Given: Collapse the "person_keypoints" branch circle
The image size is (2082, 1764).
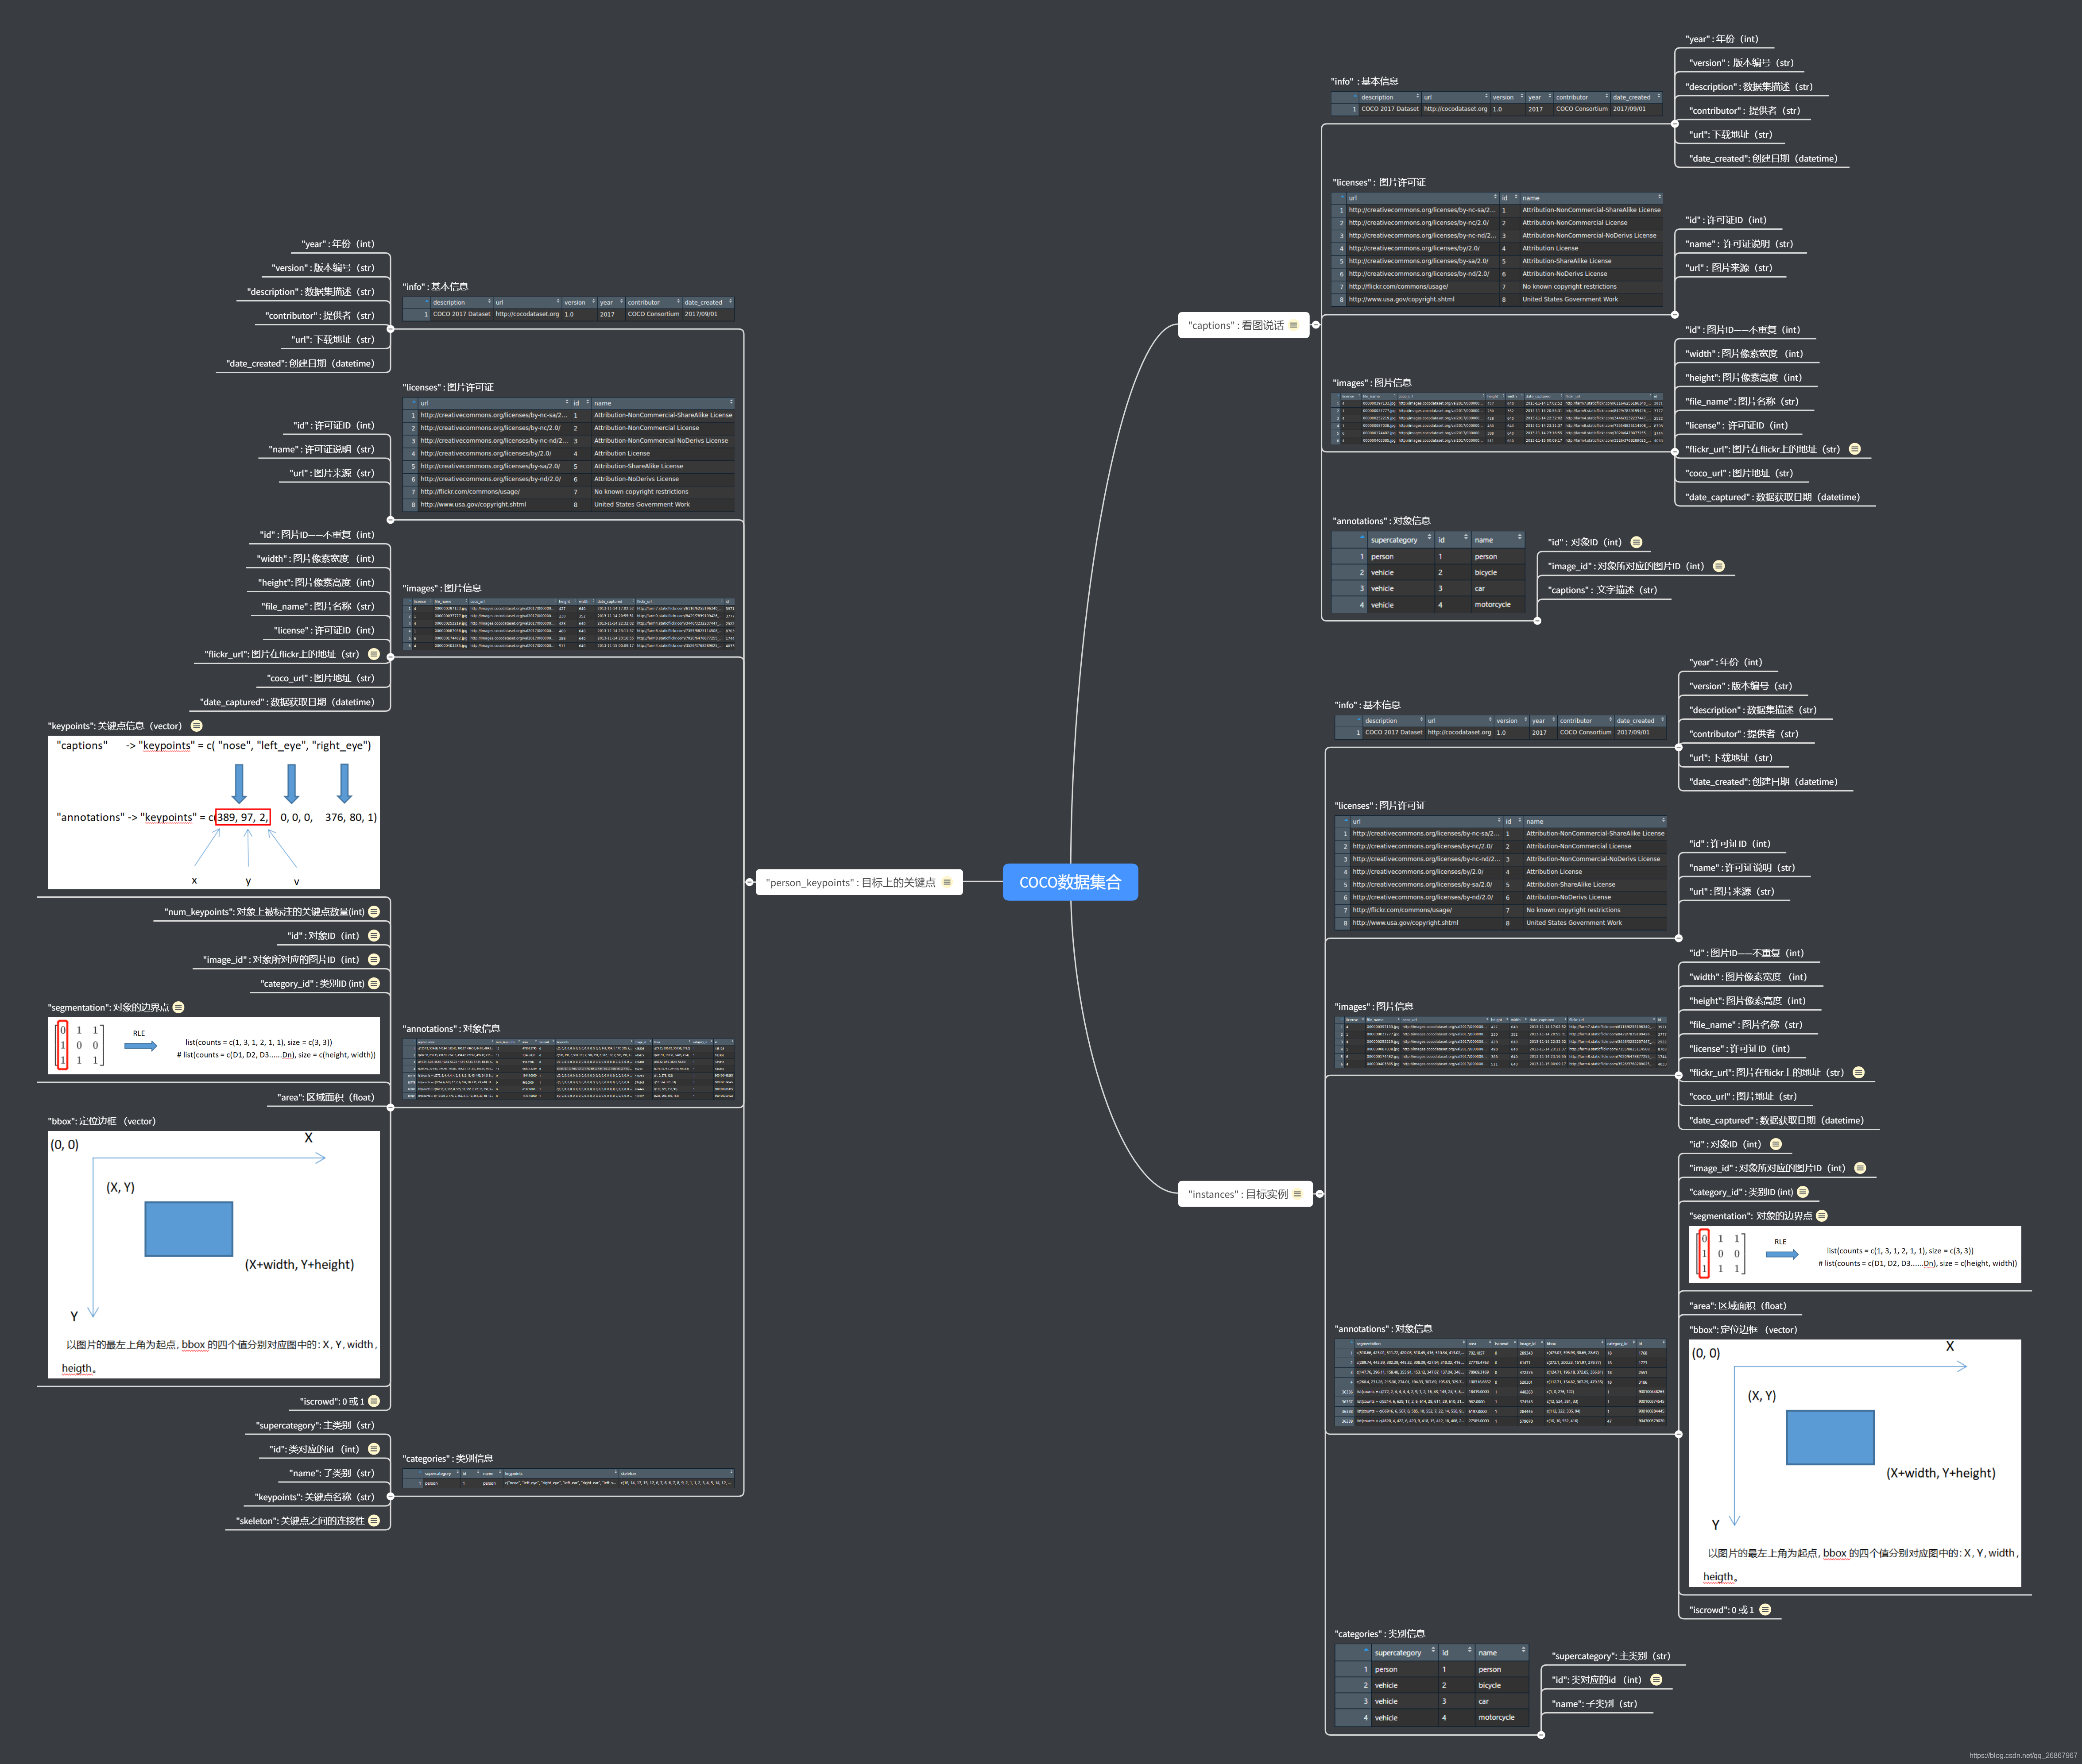Looking at the screenshot, I should (749, 882).
